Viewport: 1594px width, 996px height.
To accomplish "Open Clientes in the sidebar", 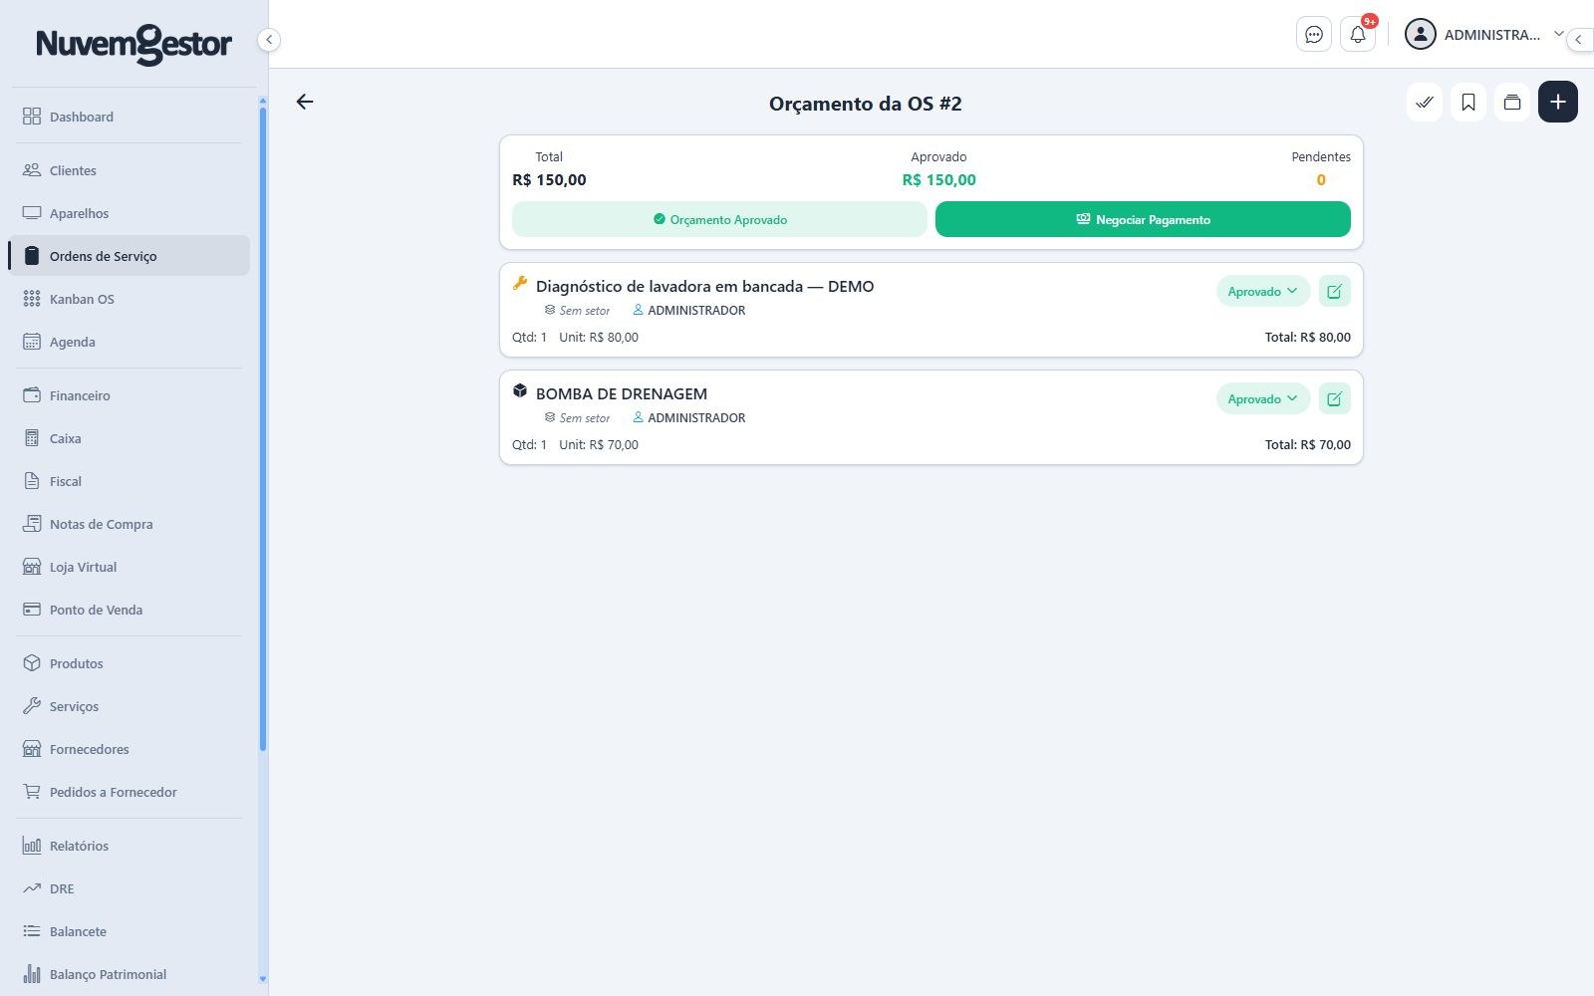I will 130,170.
